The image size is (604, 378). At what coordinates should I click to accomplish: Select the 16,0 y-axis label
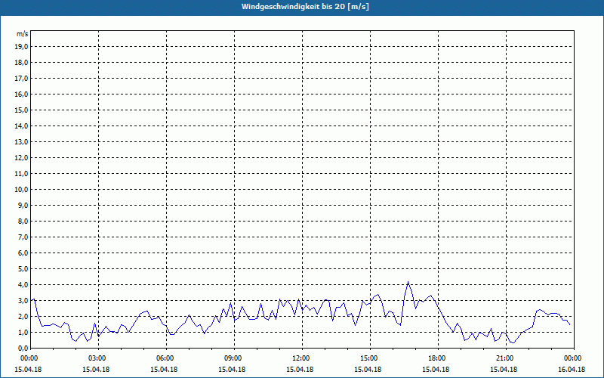click(21, 94)
